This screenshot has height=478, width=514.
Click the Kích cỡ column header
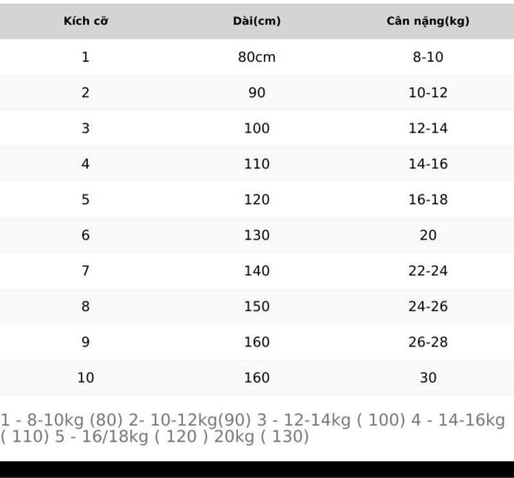85,21
